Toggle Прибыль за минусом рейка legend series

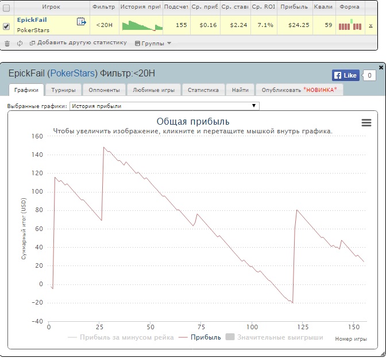[121, 337]
